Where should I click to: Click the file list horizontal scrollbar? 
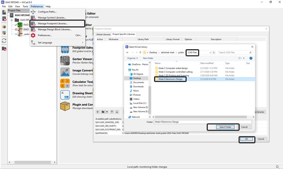tap(201, 117)
